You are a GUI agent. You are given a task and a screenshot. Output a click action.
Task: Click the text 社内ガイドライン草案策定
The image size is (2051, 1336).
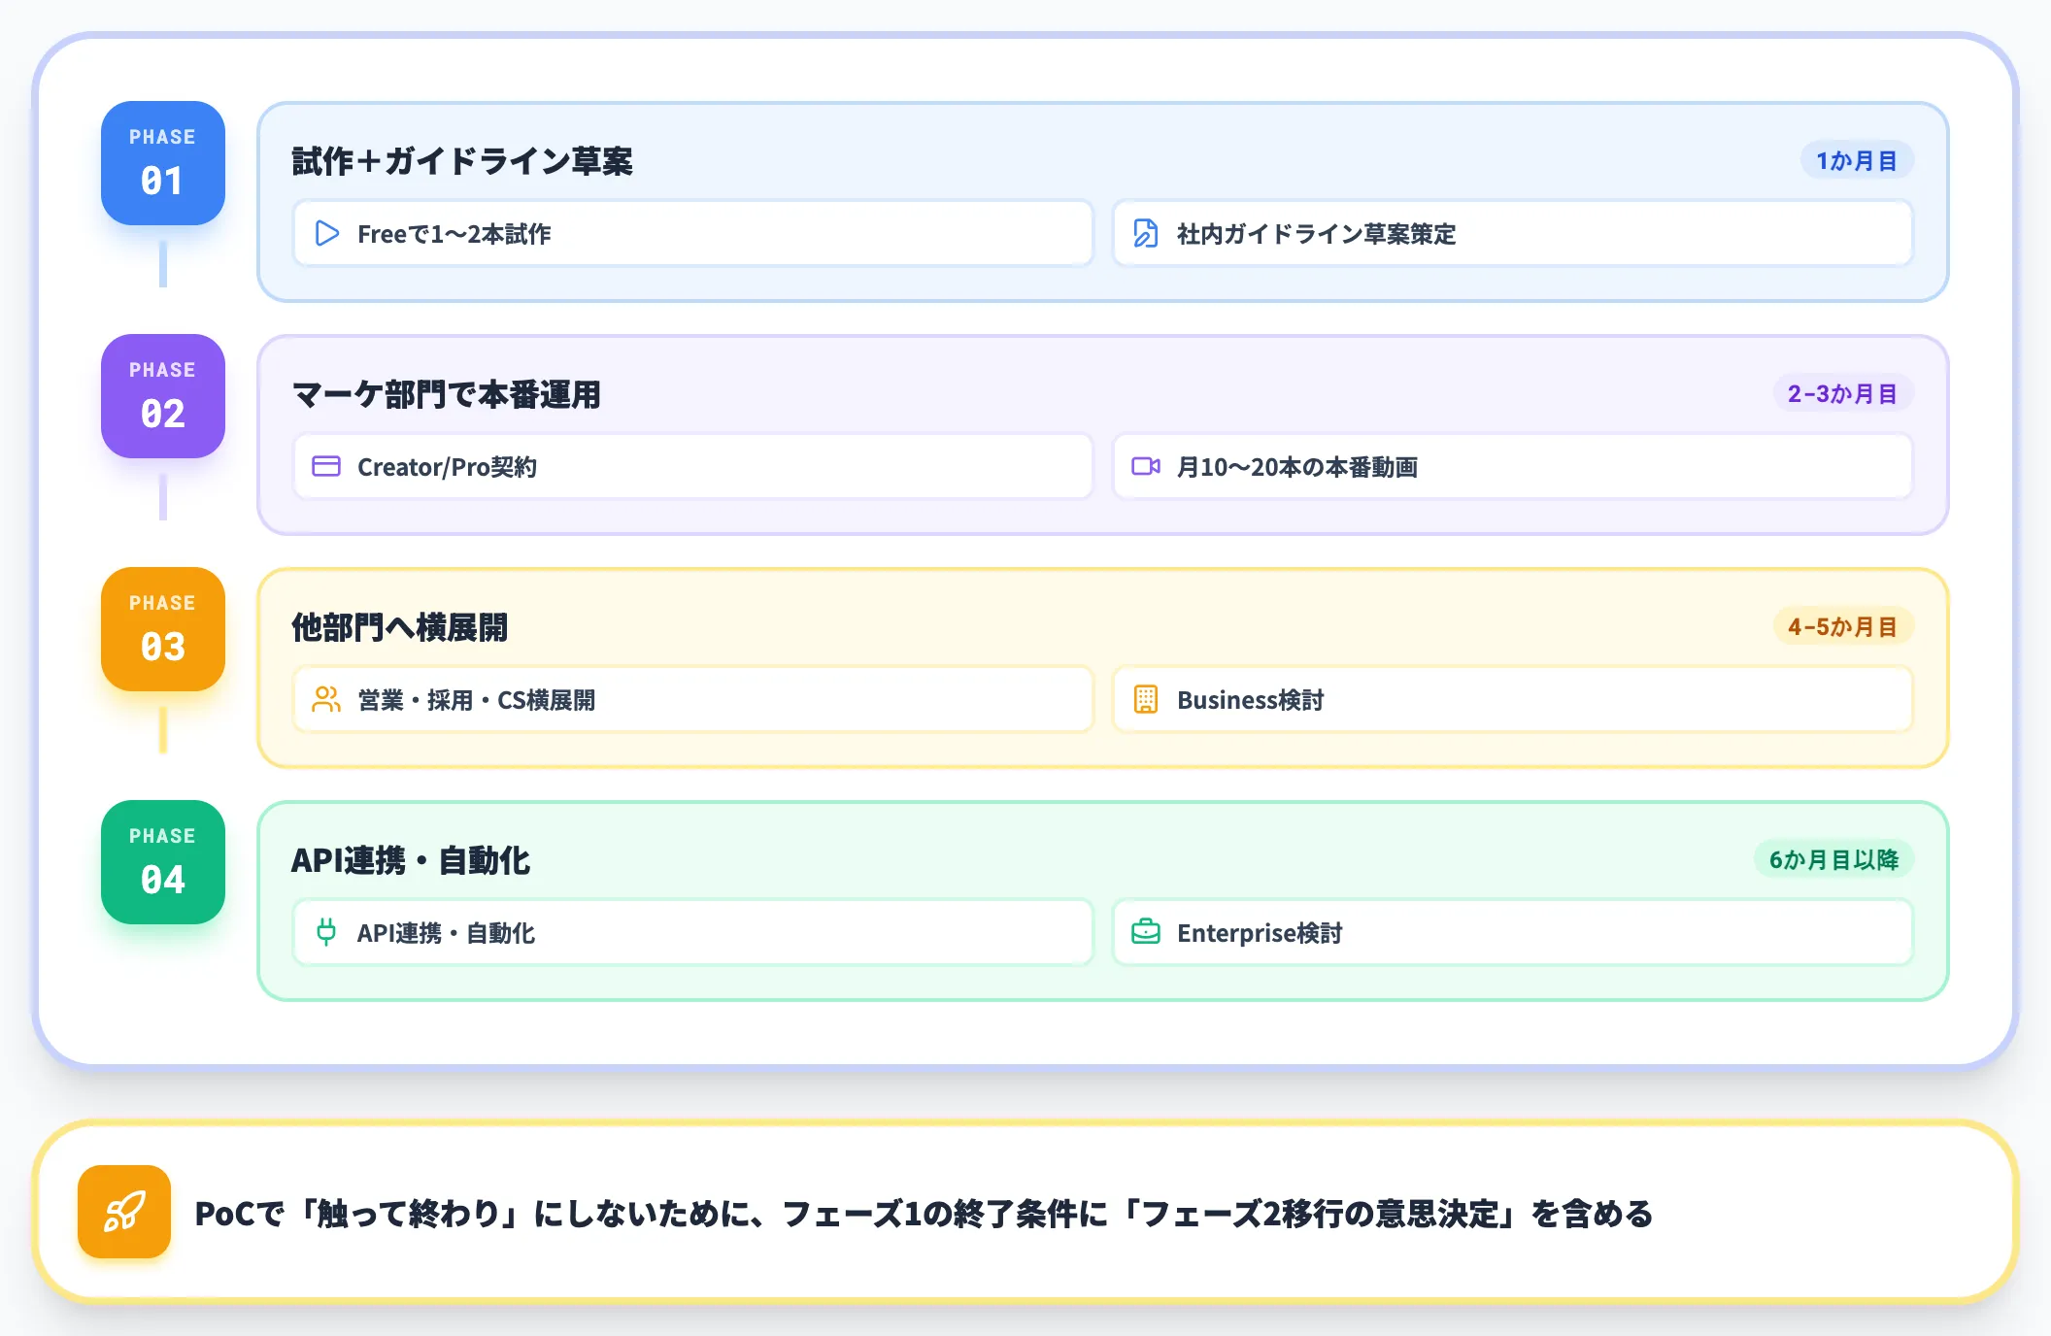[1317, 234]
